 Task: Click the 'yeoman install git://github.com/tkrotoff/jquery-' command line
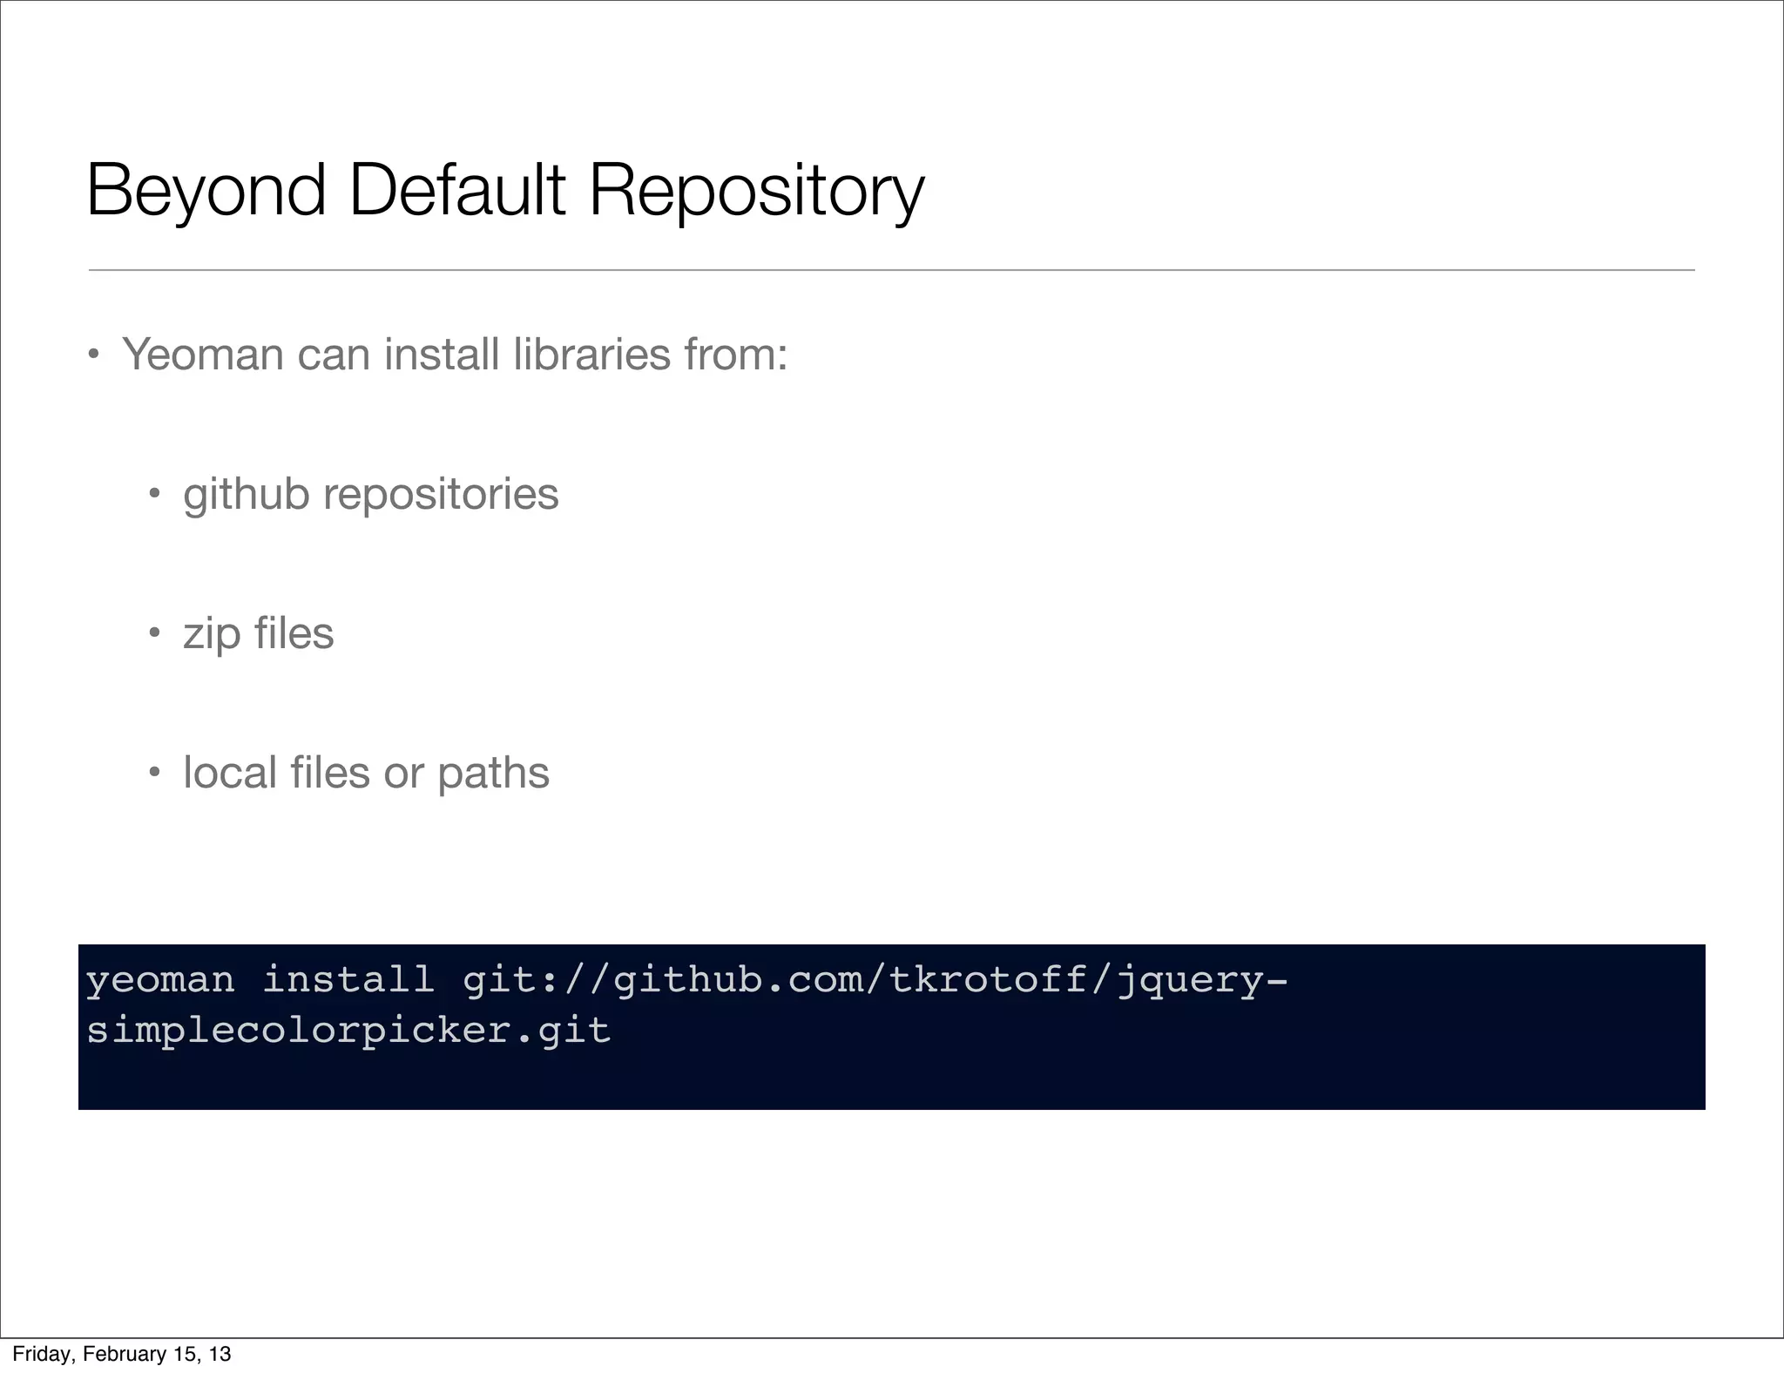pyautogui.click(x=686, y=980)
